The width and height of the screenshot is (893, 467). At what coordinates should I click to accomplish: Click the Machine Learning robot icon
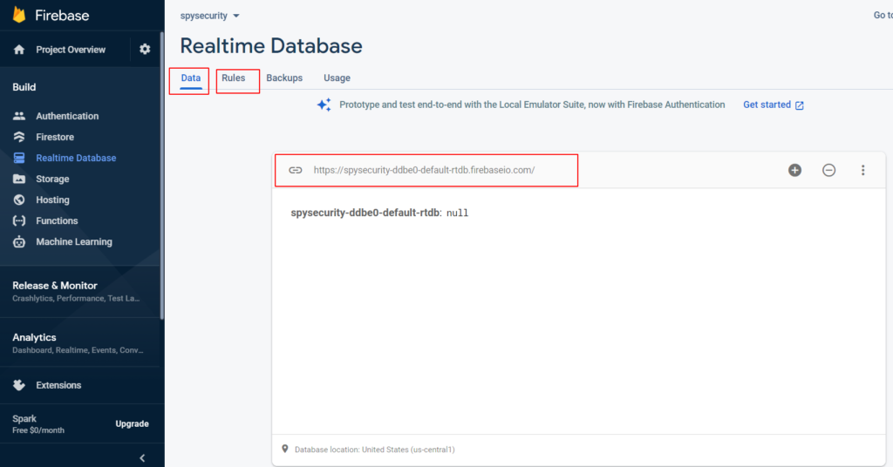coord(19,241)
